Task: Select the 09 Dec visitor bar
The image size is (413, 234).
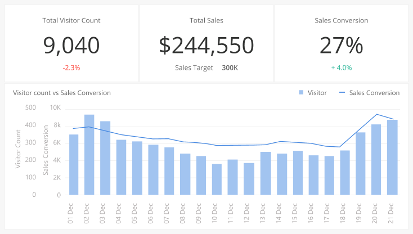Action: tap(201, 175)
